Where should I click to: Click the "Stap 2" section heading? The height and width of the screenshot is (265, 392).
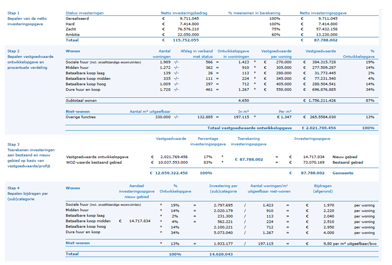pos(13,51)
